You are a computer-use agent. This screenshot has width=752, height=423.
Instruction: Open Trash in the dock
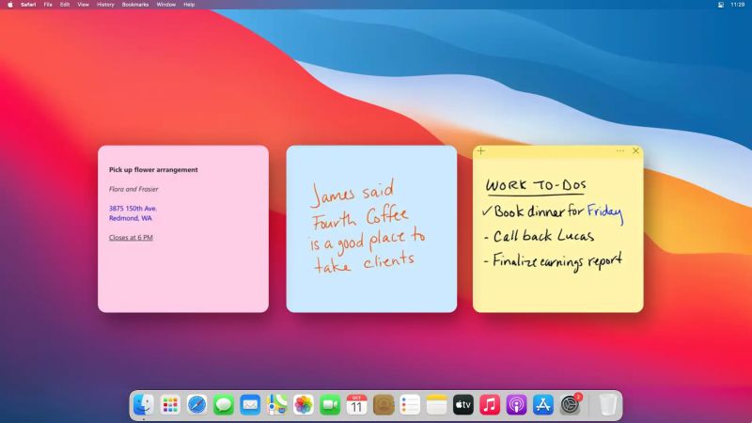click(x=607, y=405)
